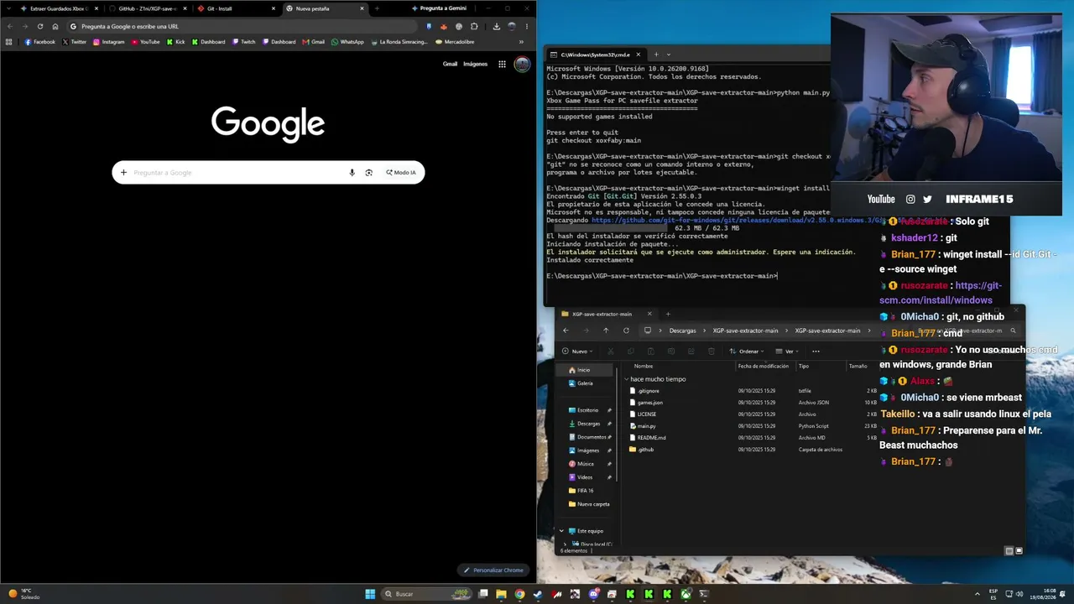Click the Windows taskbar search box
Screen dimensions: 1074x604
427,594
